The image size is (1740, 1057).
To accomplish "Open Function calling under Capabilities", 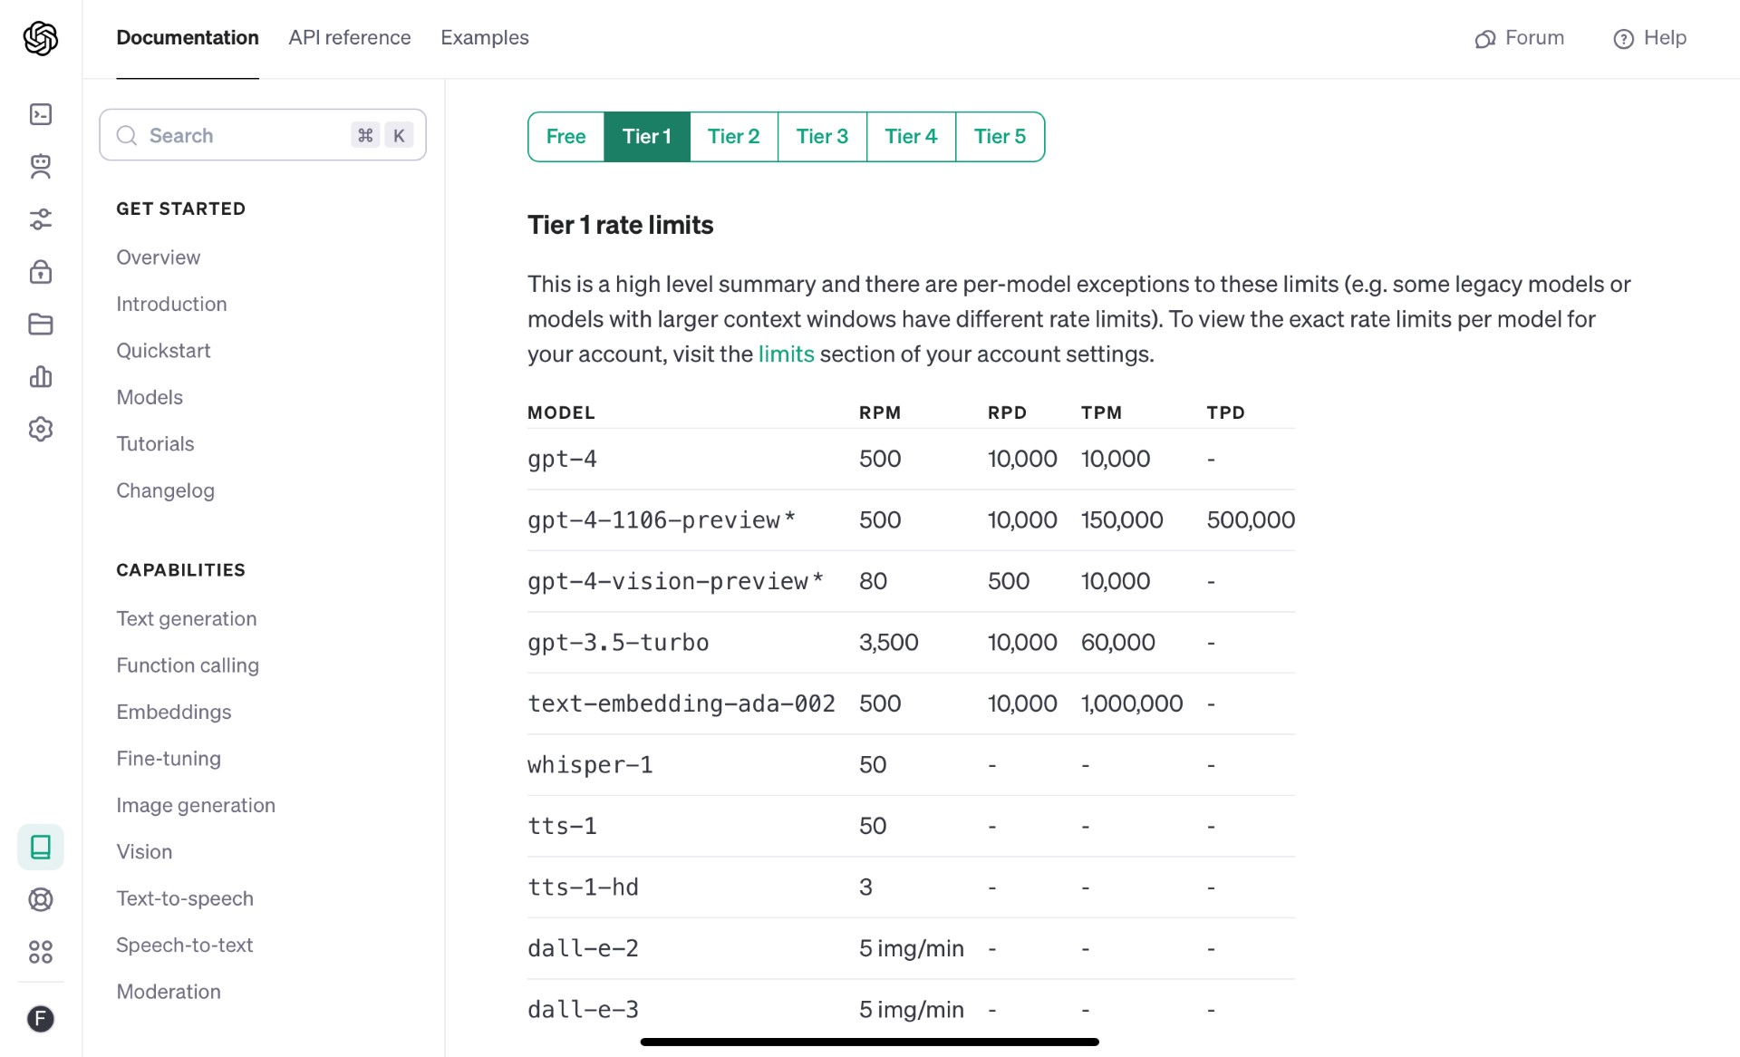I will click(x=188, y=665).
